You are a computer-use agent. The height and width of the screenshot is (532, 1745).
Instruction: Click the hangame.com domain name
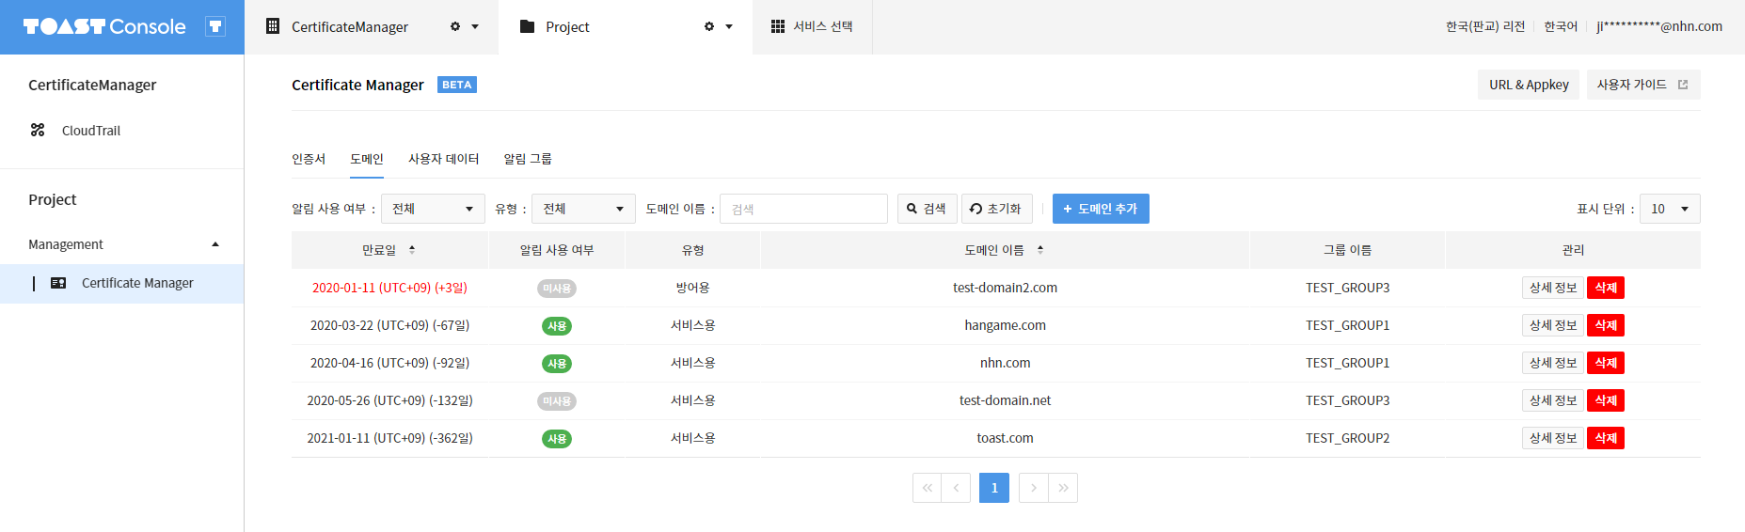click(1005, 325)
